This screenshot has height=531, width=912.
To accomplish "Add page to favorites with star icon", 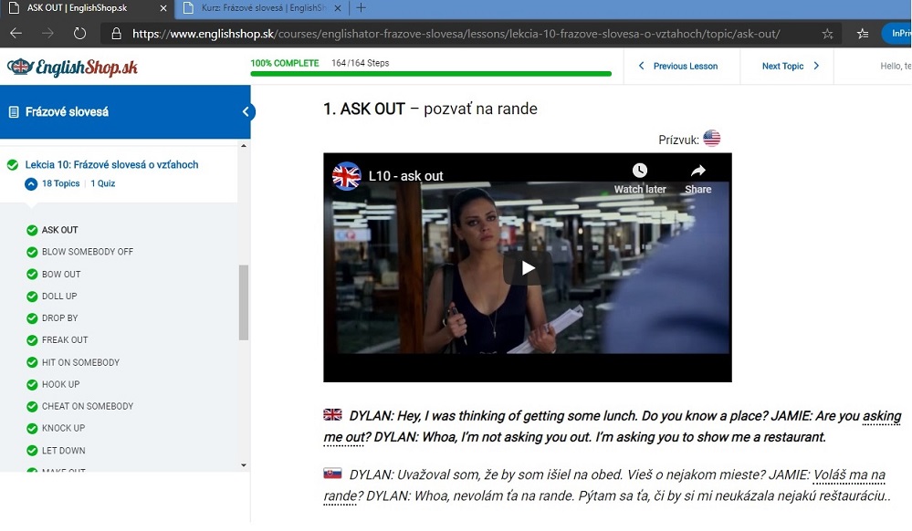I will pos(827,34).
